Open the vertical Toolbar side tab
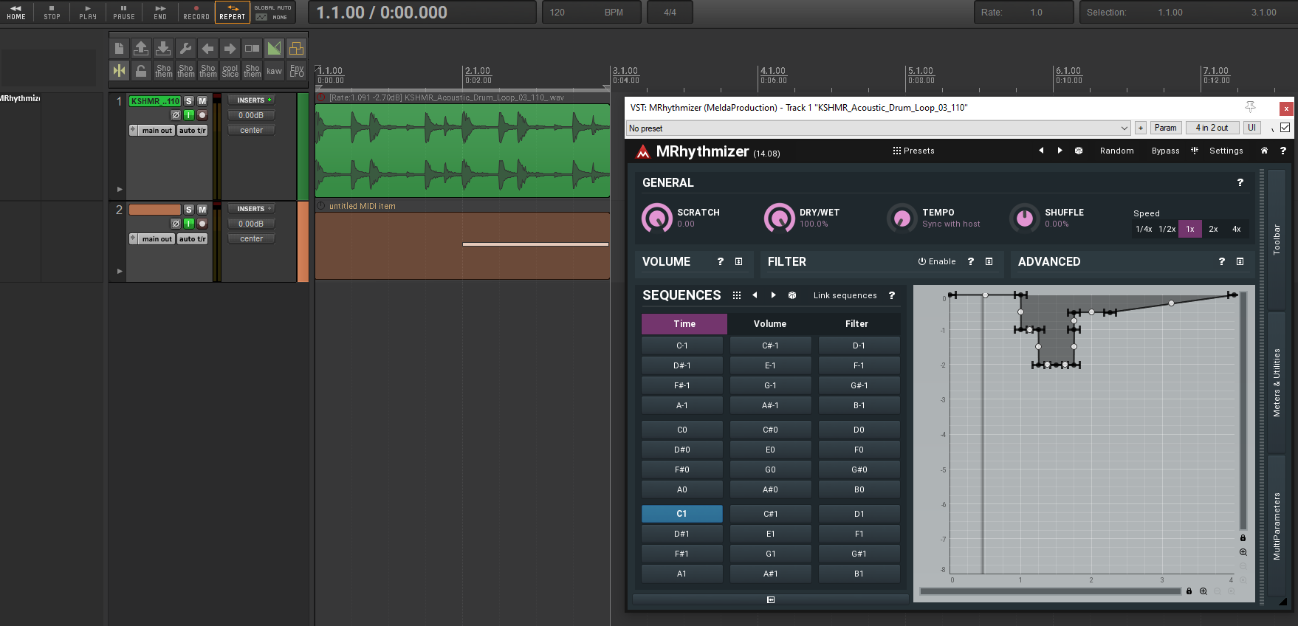The width and height of the screenshot is (1298, 626). click(x=1277, y=240)
